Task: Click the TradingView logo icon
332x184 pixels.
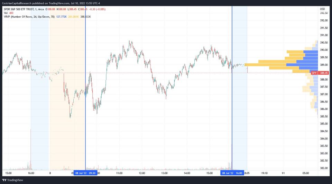Action: 4,180
